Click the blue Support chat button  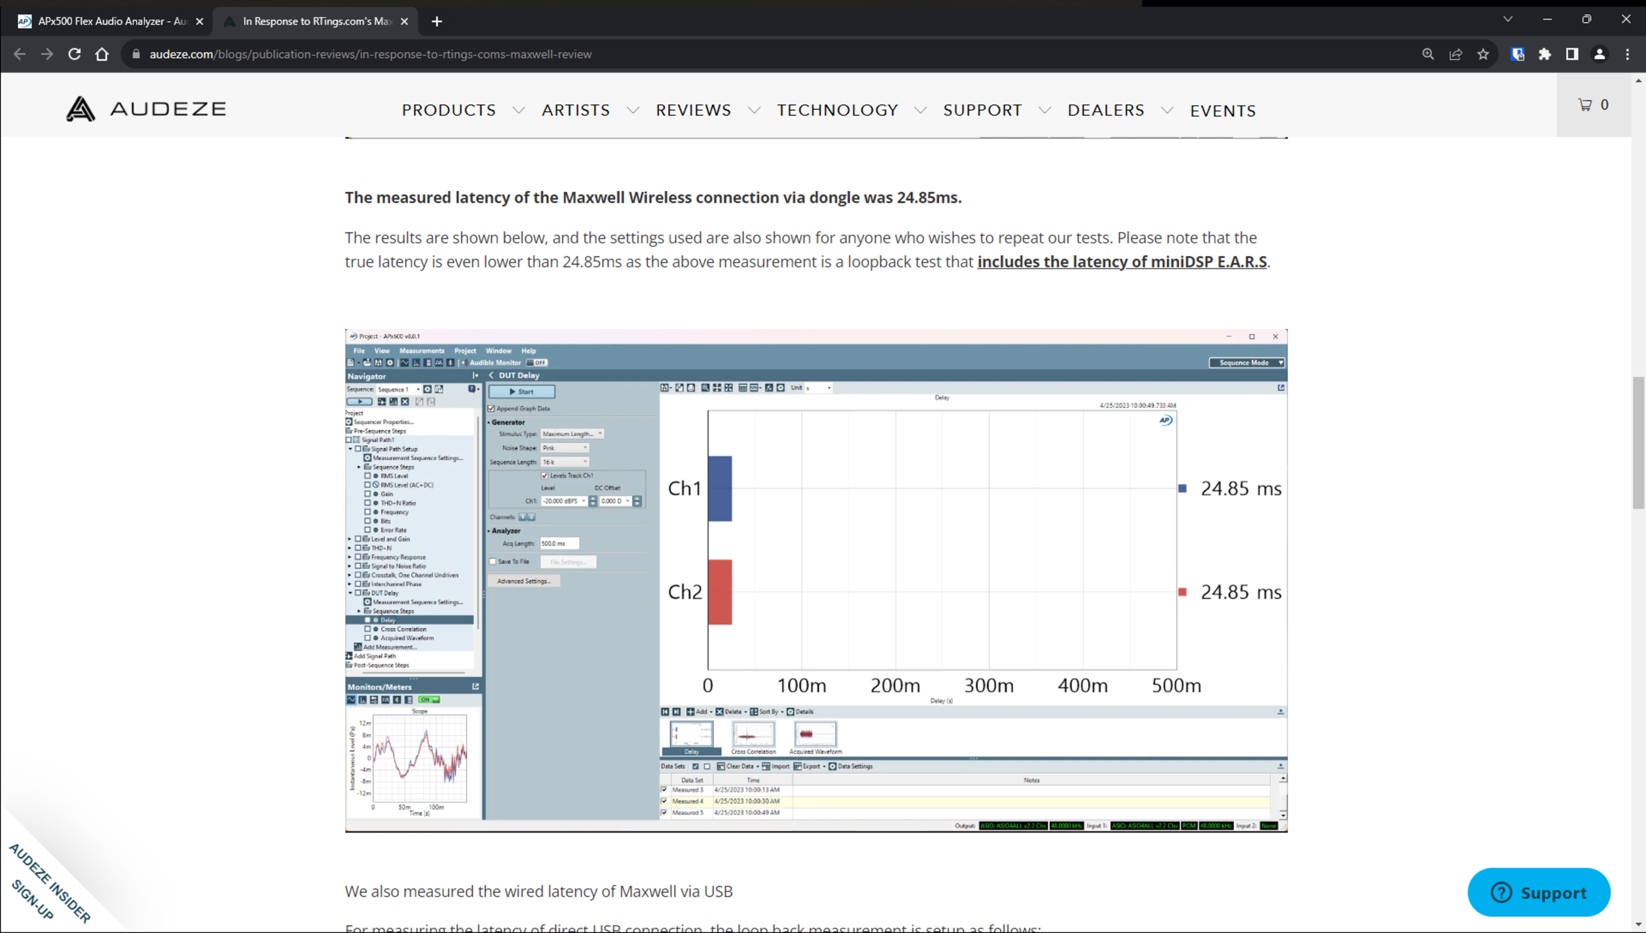coord(1538,892)
